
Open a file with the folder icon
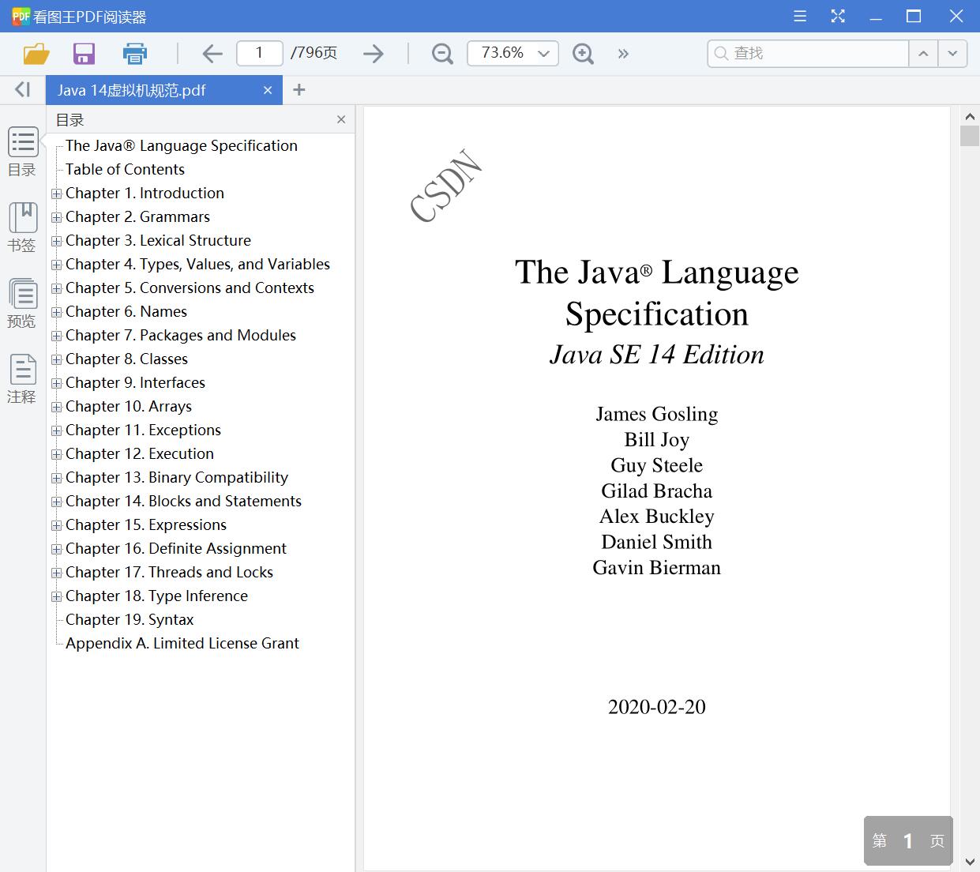pyautogui.click(x=36, y=54)
